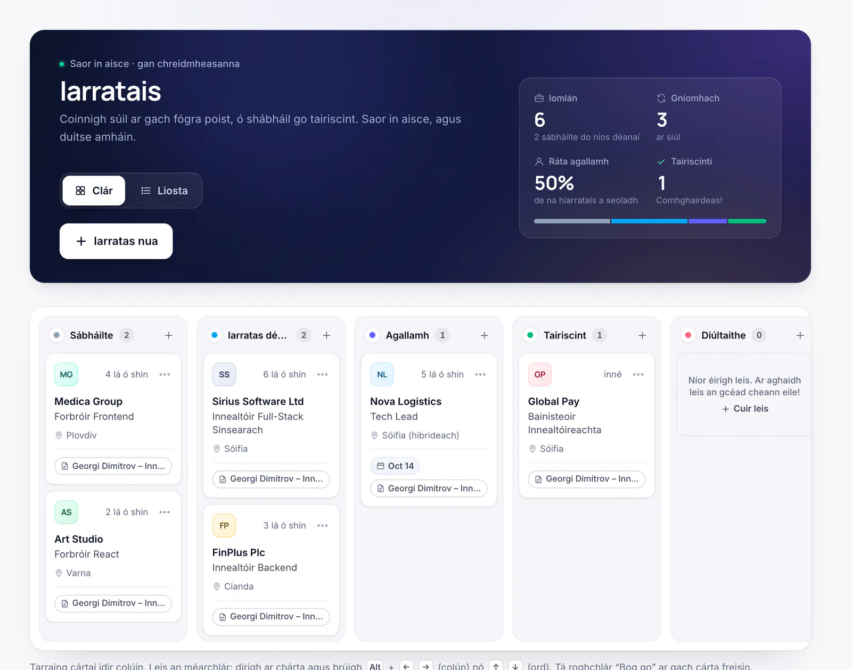Add card to Sábháilte column
Viewport: 852px width, 670px height.
[x=168, y=335]
